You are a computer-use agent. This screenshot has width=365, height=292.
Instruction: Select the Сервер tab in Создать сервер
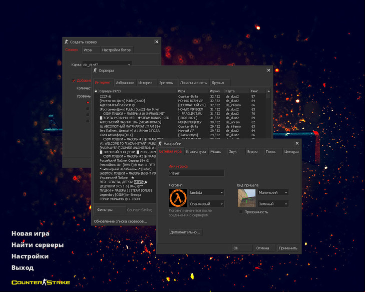72,50
